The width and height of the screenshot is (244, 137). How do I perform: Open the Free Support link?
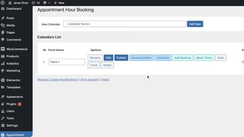pyautogui.click(x=90, y=80)
